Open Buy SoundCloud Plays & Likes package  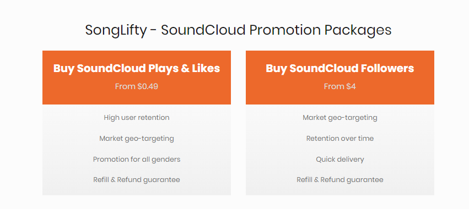point(137,68)
